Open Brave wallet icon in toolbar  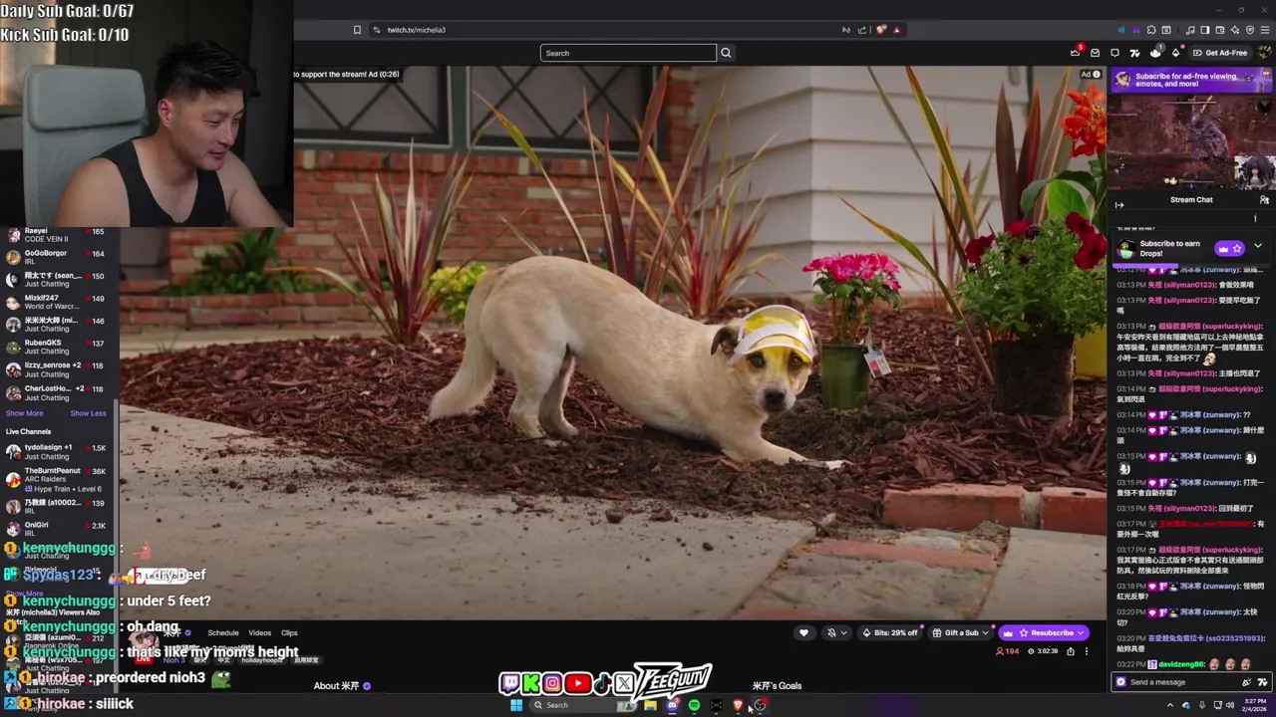[1220, 30]
